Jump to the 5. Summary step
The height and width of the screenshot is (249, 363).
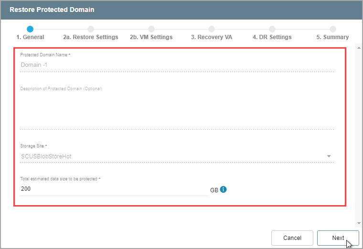[x=332, y=37]
